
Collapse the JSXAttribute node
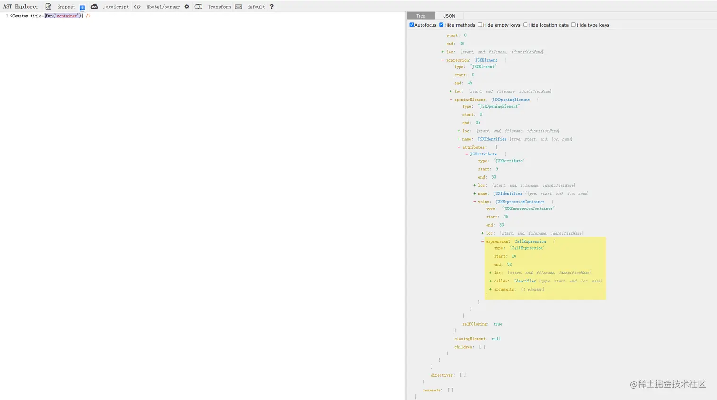(467, 154)
